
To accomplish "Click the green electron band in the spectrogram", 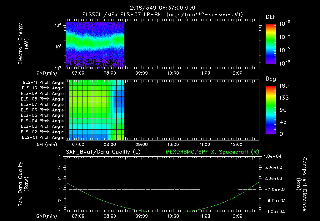I will [x=95, y=42].
